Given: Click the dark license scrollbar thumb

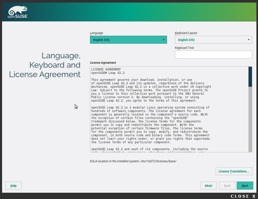Looking at the screenshot, I should point(250,76).
